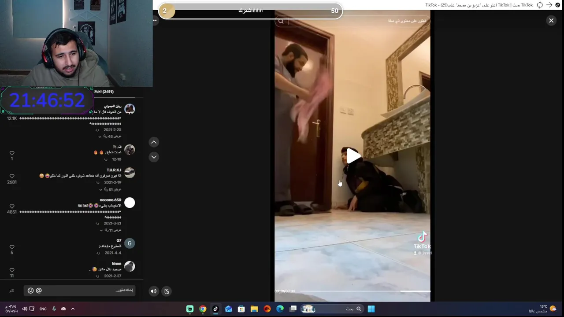The height and width of the screenshot is (317, 564).
Task: Open Microsoft Store from the taskbar
Action: (241, 309)
